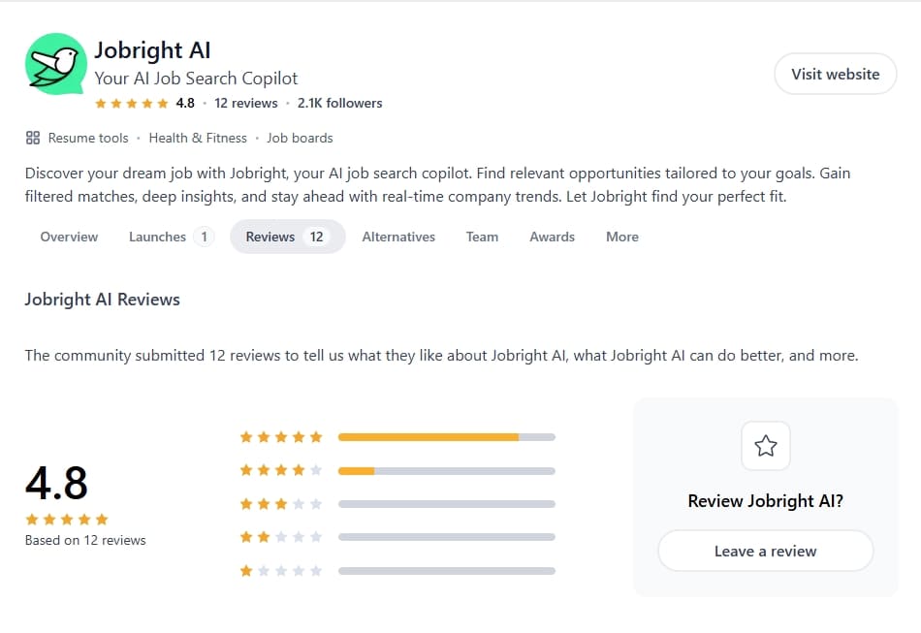Open the Team tab

coord(482,237)
